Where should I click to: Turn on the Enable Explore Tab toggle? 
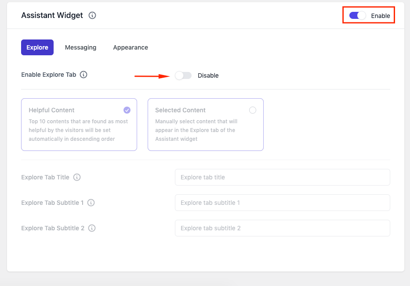(183, 75)
